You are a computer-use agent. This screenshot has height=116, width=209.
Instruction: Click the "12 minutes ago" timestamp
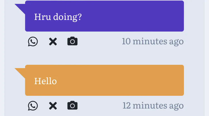(x=153, y=105)
